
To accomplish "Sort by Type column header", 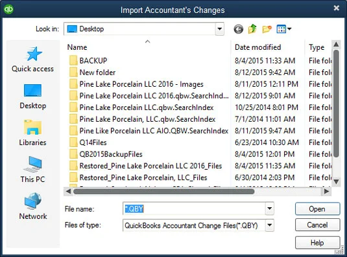I will (317, 47).
